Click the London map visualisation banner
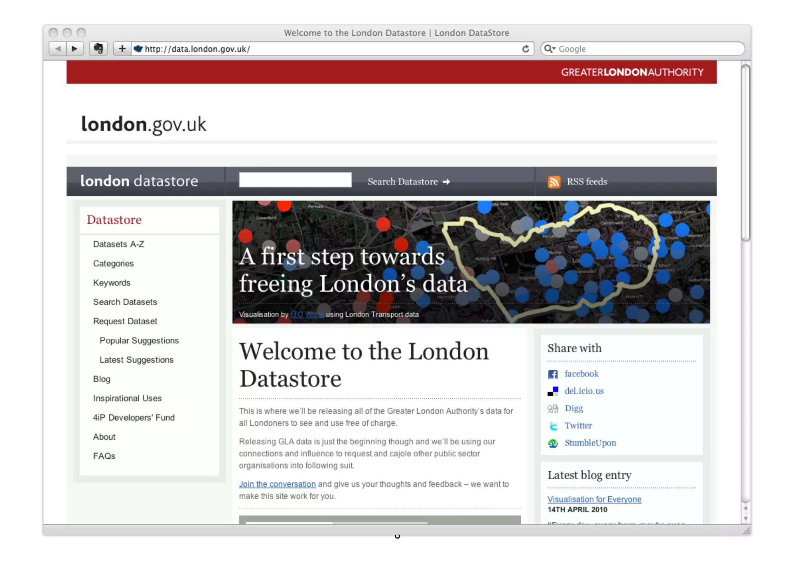795x562 pixels. [x=582, y=264]
